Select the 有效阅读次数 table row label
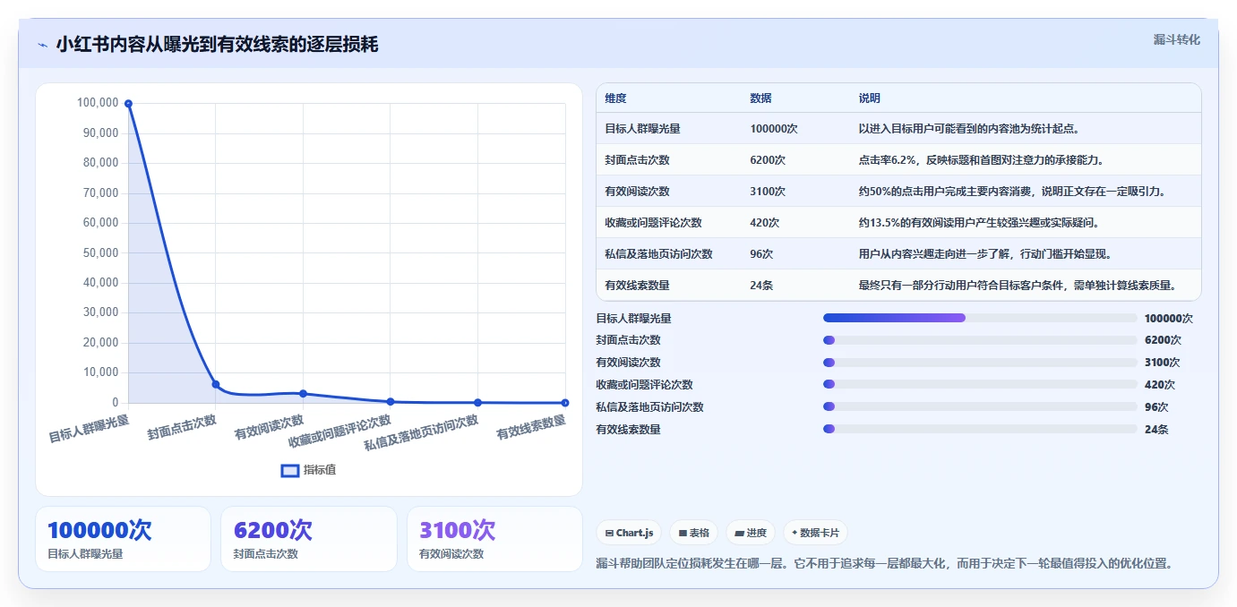Image resolution: width=1237 pixels, height=607 pixels. coord(637,192)
